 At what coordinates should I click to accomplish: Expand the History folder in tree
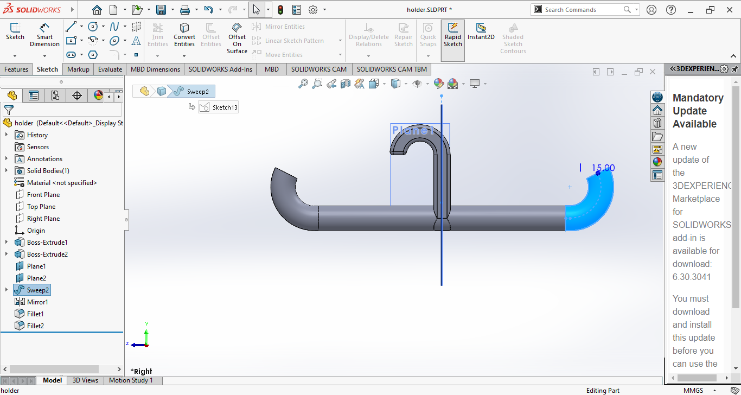click(x=7, y=135)
